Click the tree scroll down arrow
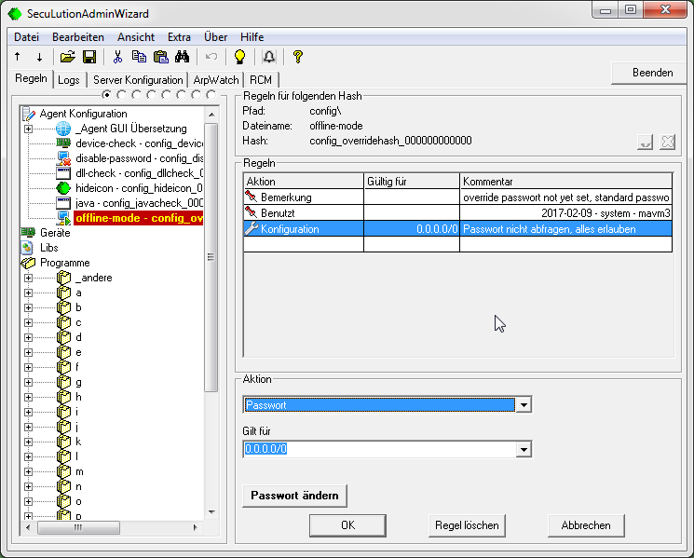This screenshot has height=558, width=694. click(x=211, y=512)
